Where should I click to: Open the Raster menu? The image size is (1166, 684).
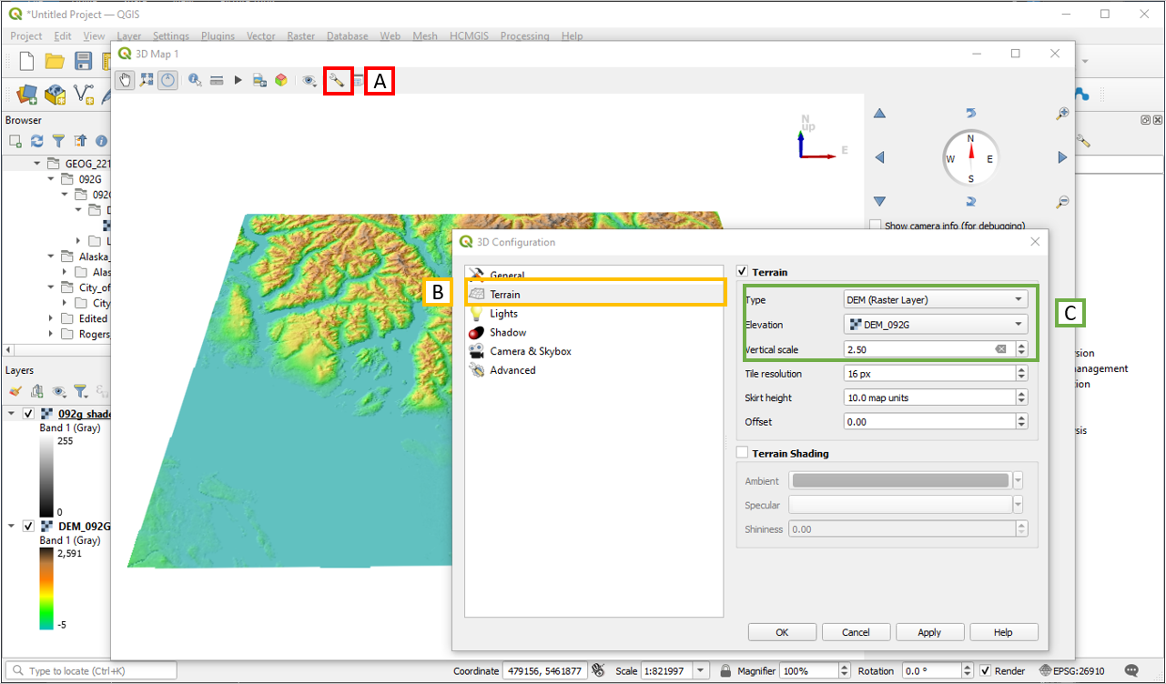click(300, 36)
